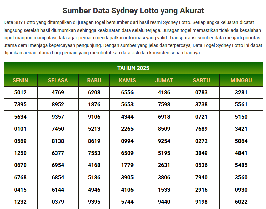
Task: Click the cell with 0721
Action: point(201,117)
